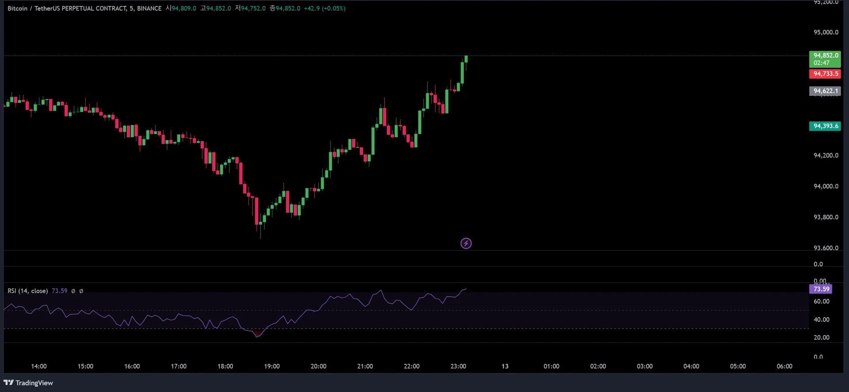
Task: Click the 21:00 time axis label
Action: point(365,366)
